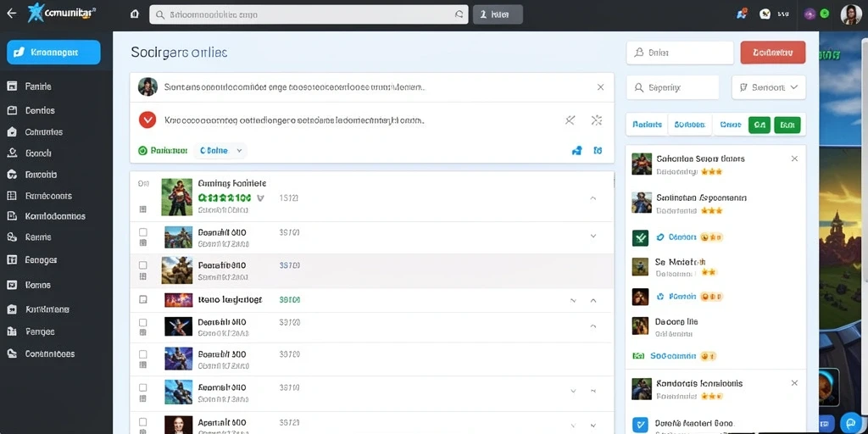This screenshot has height=434, width=868.
Task: Open the blue chat bubble icon at the bottom right
Action: pyautogui.click(x=850, y=423)
